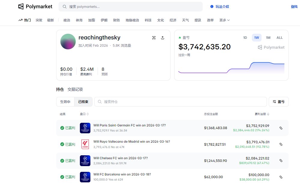Click the $3,742,635.20 profit value

[205, 47]
